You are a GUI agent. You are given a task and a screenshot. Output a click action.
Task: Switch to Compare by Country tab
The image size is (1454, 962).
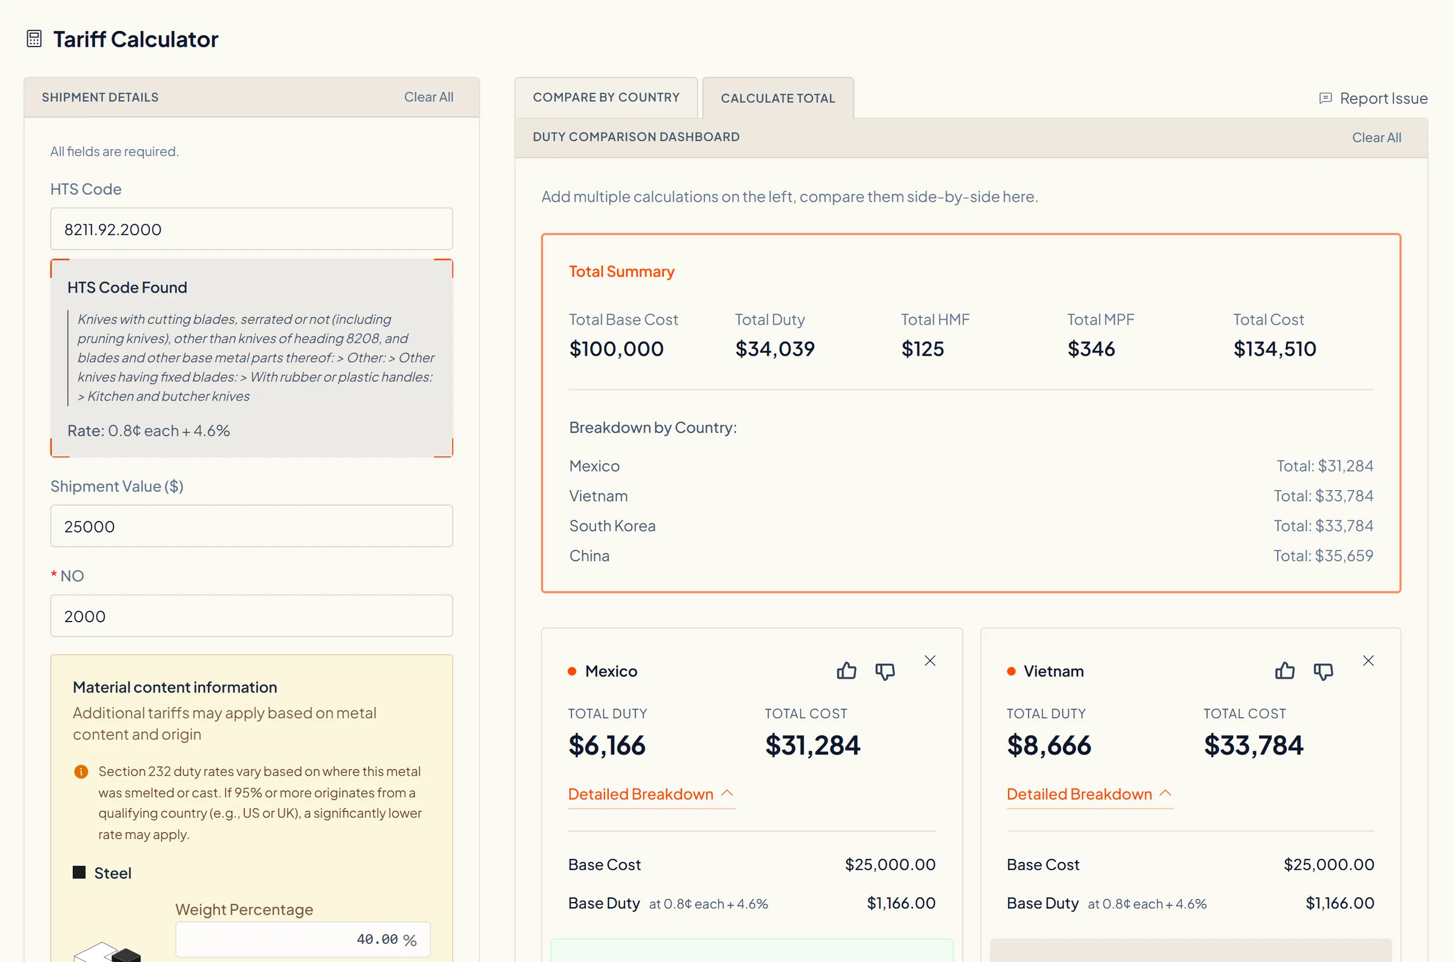[x=606, y=98]
